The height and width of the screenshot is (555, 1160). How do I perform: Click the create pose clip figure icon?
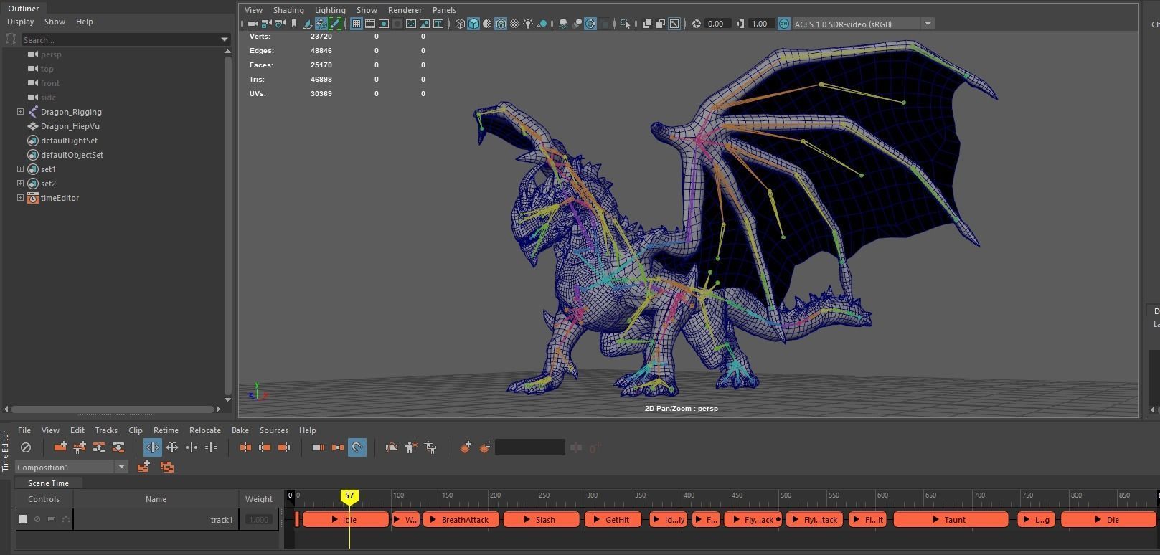point(410,447)
